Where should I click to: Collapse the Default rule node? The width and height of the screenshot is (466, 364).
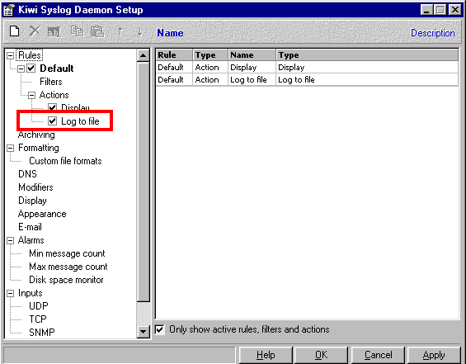tap(21, 69)
